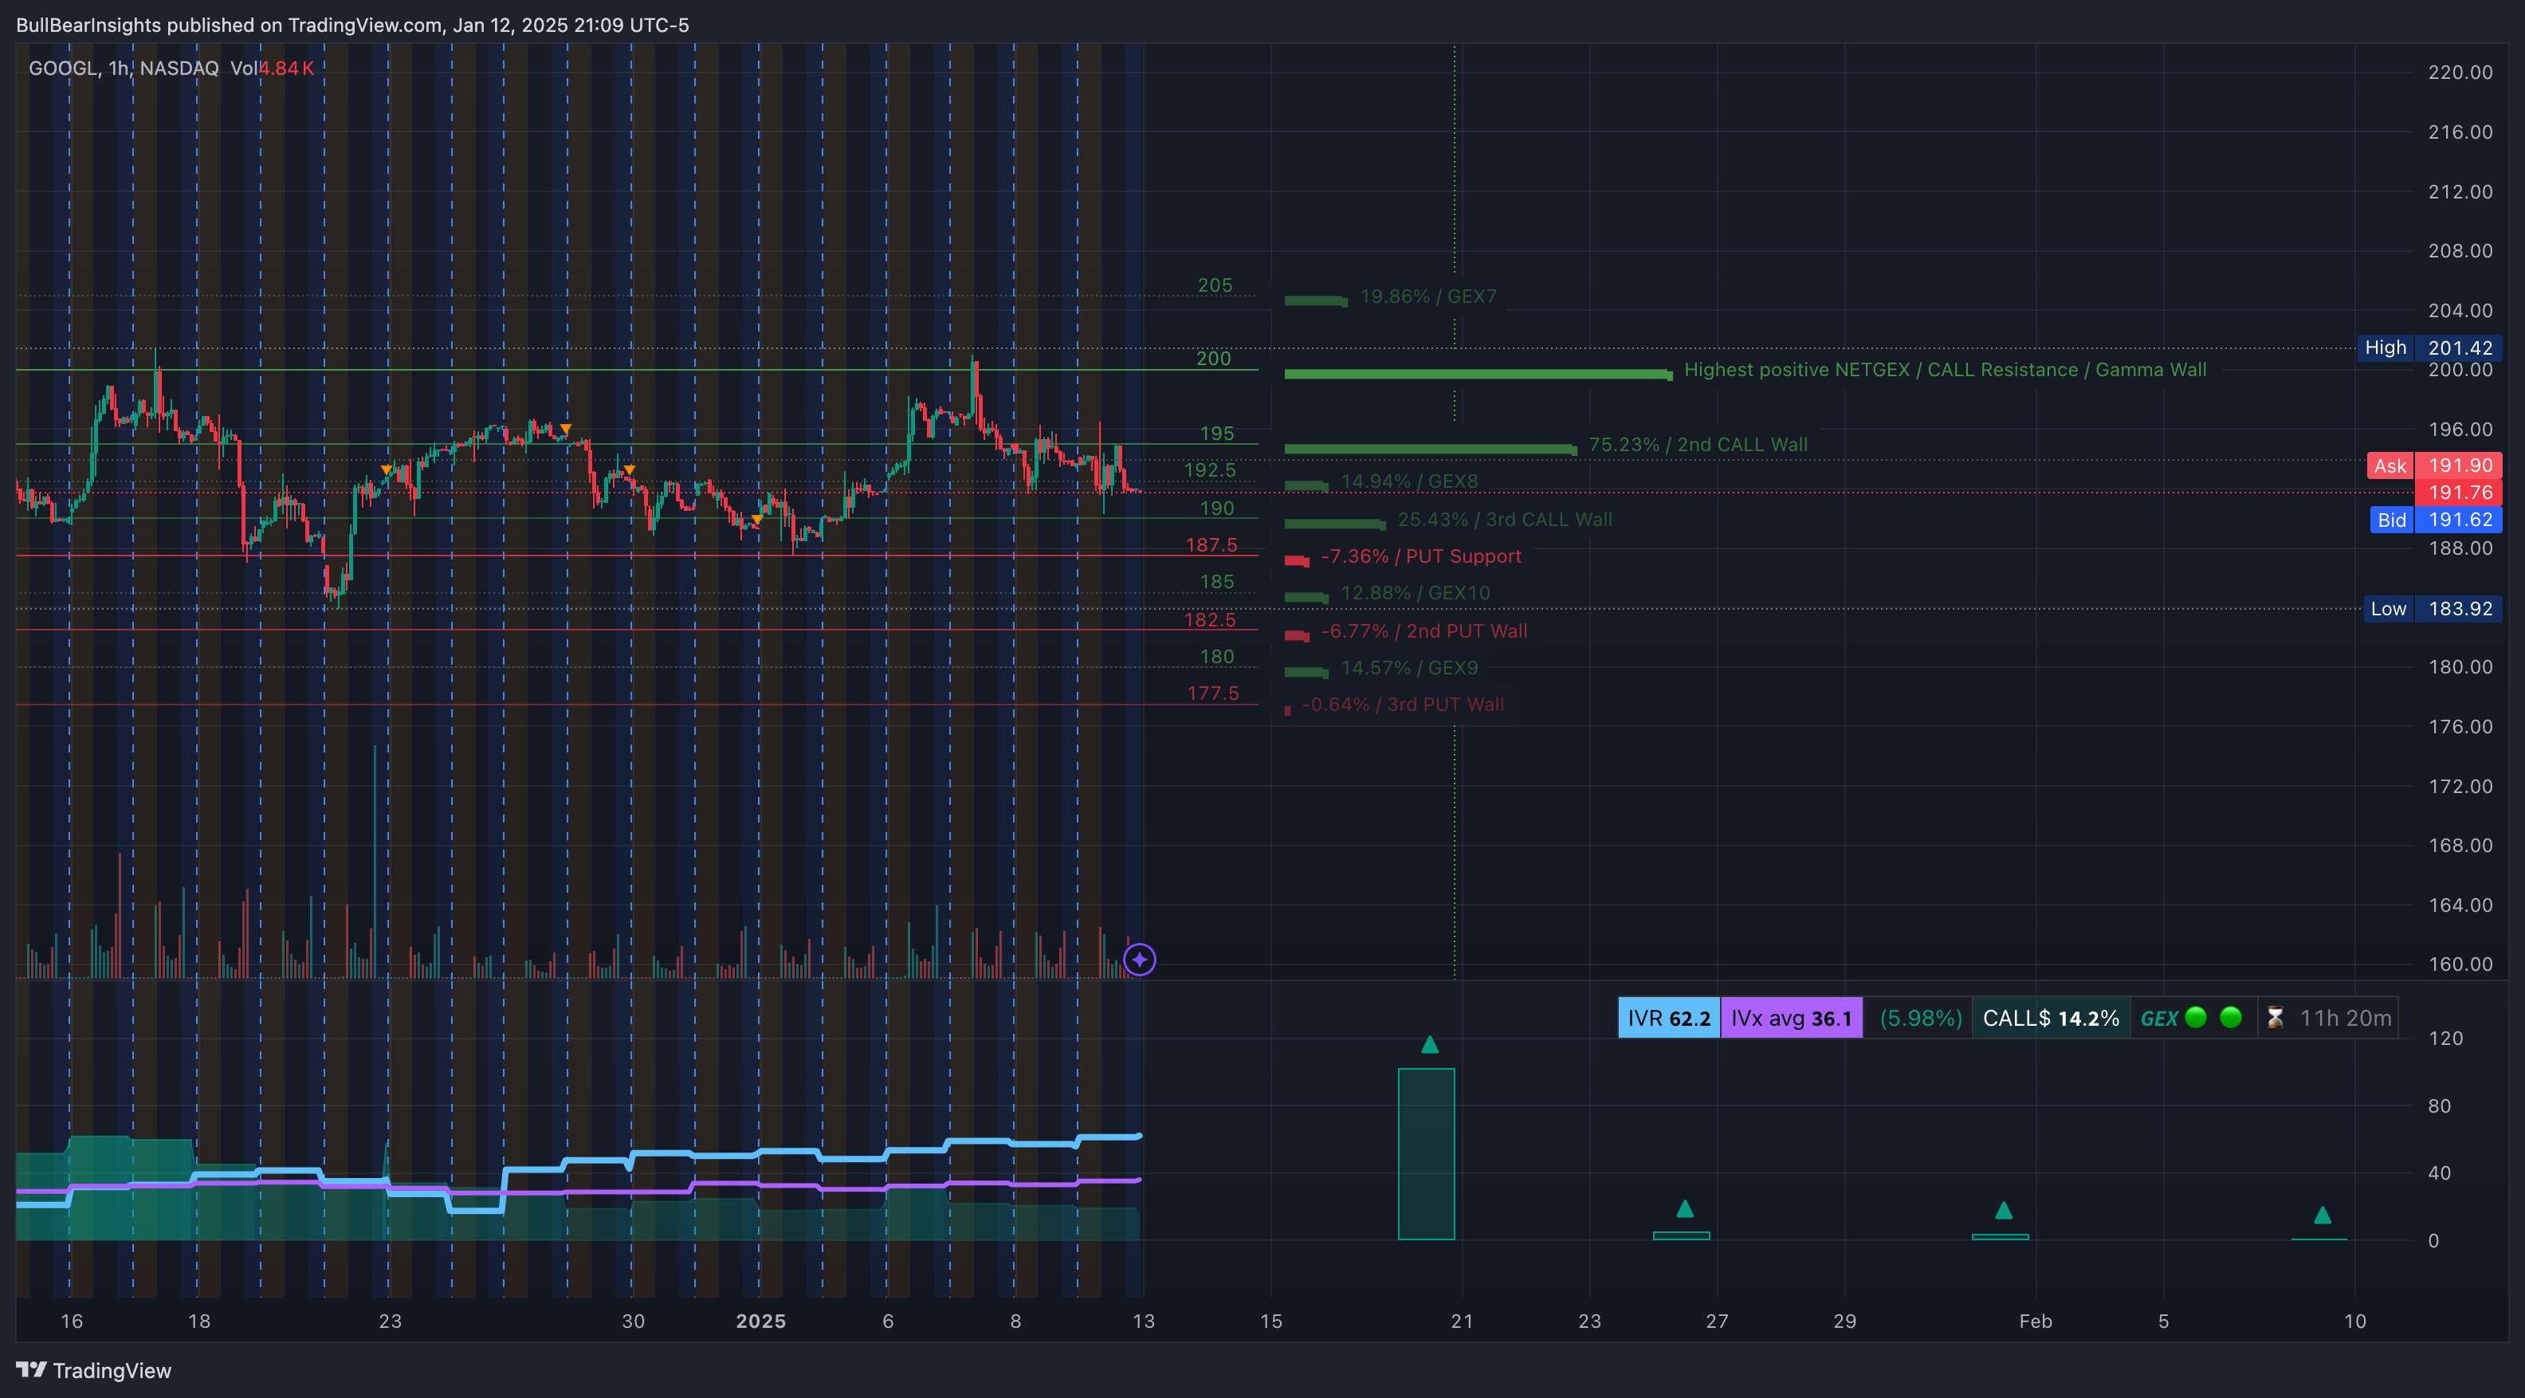Click the 190 strike level label

click(1217, 508)
